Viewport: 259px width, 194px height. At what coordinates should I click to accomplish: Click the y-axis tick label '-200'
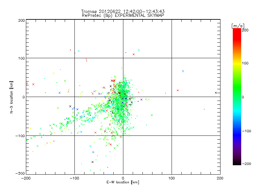coord(20,173)
